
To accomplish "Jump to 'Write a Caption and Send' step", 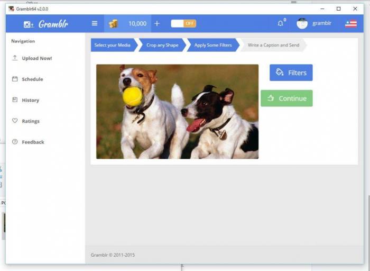I will pos(273,45).
